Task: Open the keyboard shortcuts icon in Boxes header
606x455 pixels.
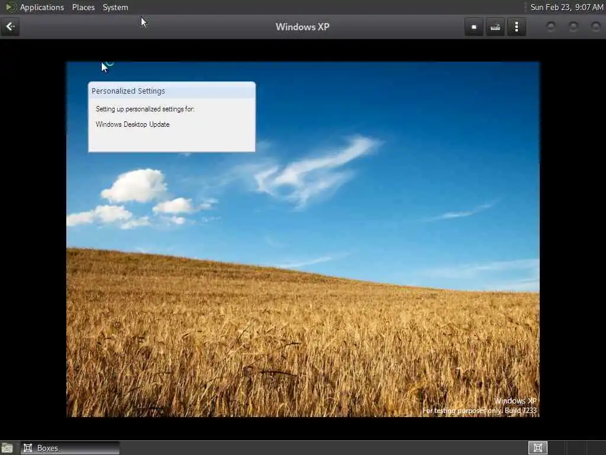Action: click(495, 27)
